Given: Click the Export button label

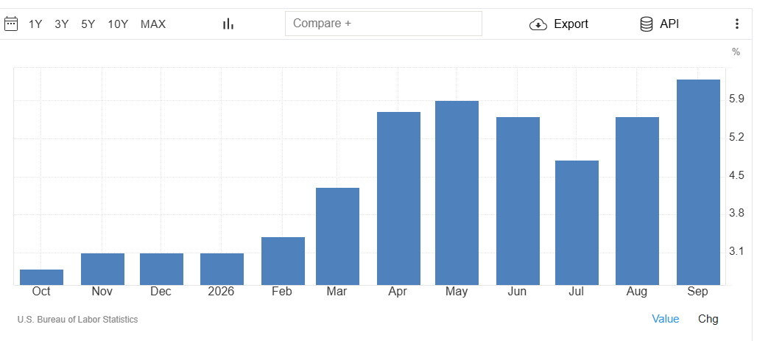Looking at the screenshot, I should (571, 24).
